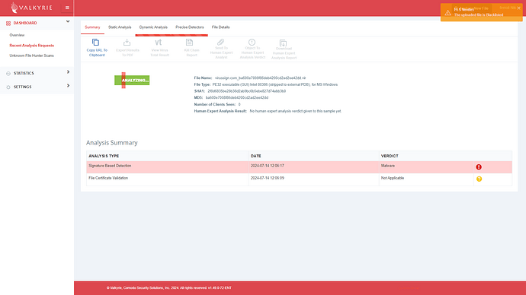Dismiss the FLS Verdict notification

(x=518, y=8)
